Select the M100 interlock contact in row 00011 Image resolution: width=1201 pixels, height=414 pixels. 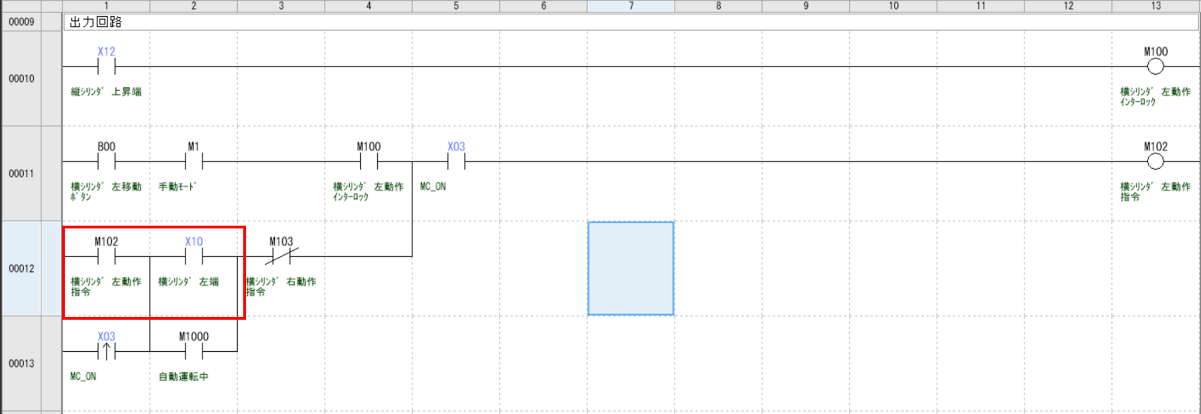(369, 162)
